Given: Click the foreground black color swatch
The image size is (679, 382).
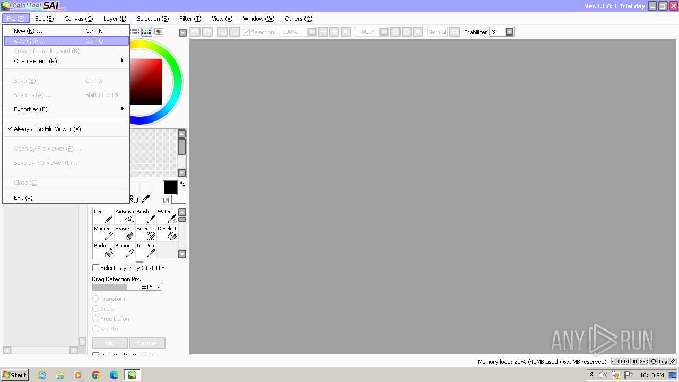Looking at the screenshot, I should point(170,188).
